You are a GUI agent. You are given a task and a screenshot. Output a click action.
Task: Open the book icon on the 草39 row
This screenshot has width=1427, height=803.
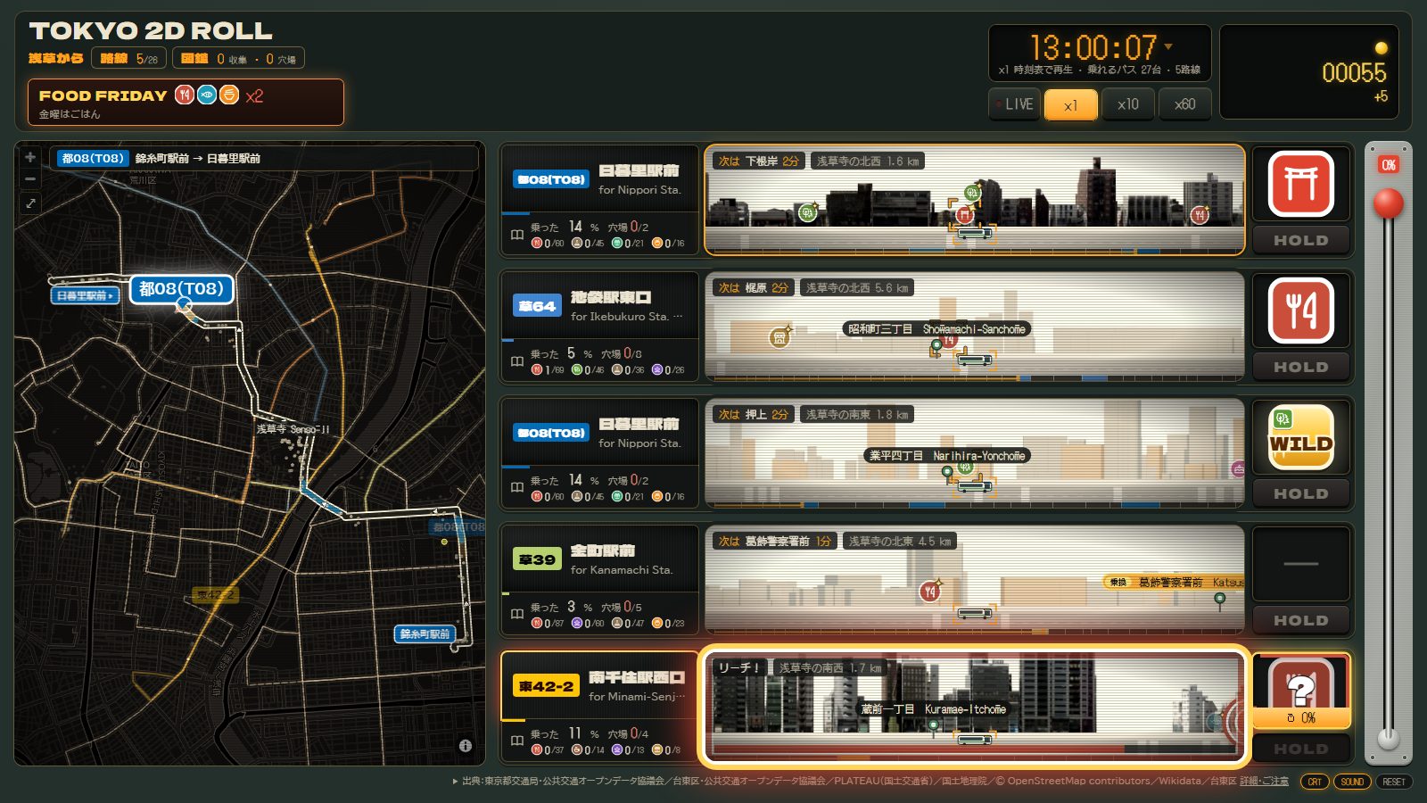516,615
